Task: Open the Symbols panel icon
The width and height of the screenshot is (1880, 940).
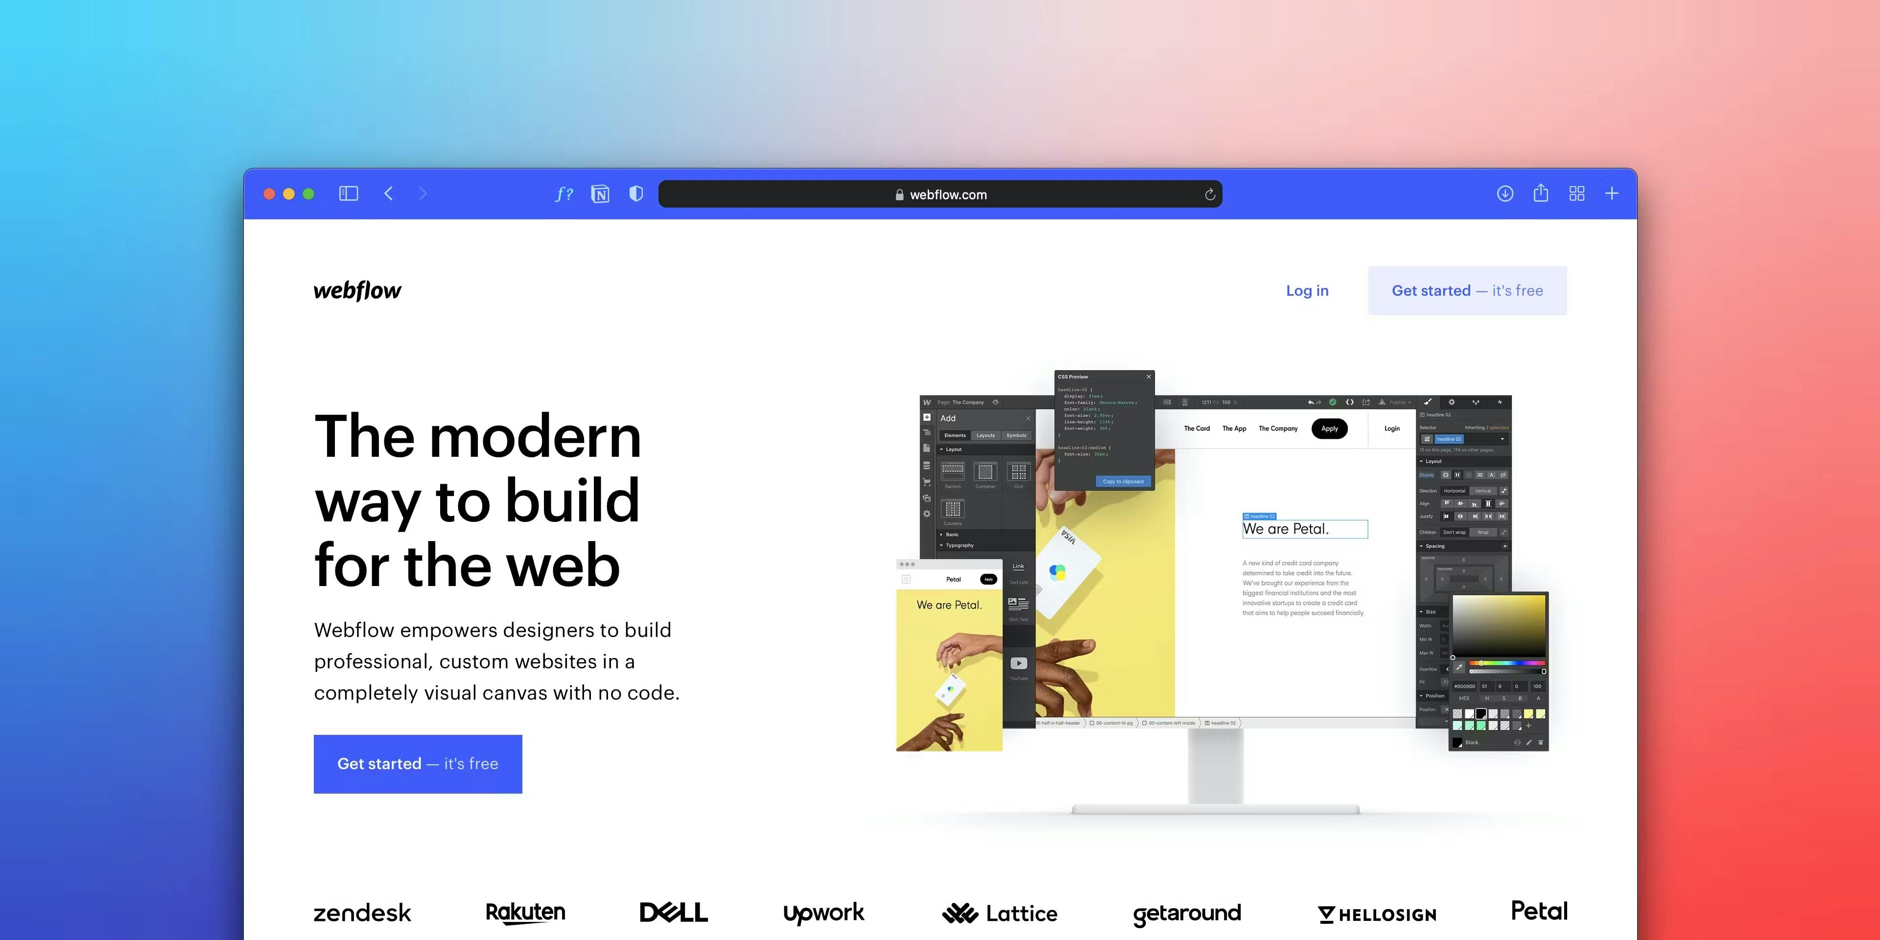Action: click(x=1018, y=435)
